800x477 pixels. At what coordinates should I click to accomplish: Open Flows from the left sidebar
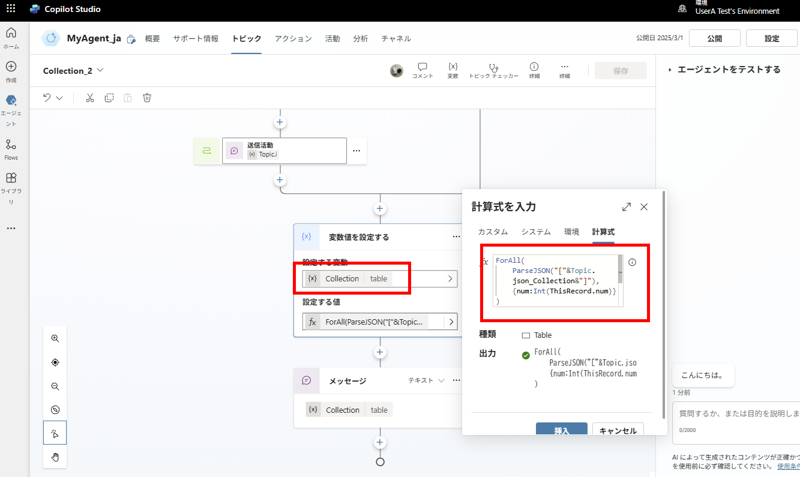[x=11, y=148]
